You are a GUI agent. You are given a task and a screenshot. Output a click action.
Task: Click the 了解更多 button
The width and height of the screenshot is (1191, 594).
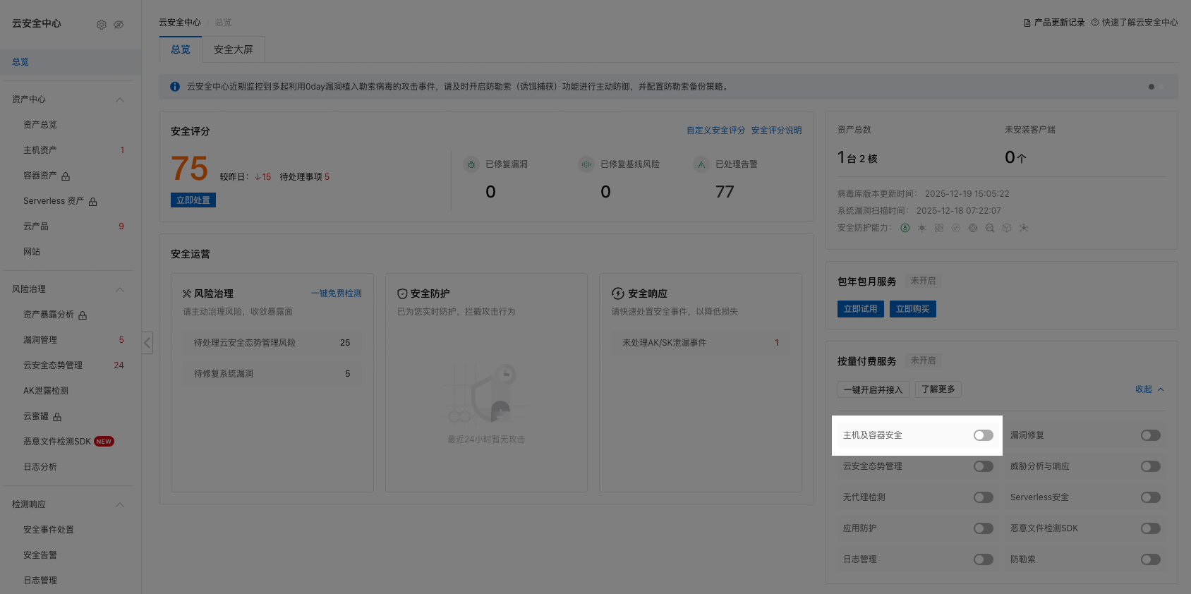tap(938, 389)
